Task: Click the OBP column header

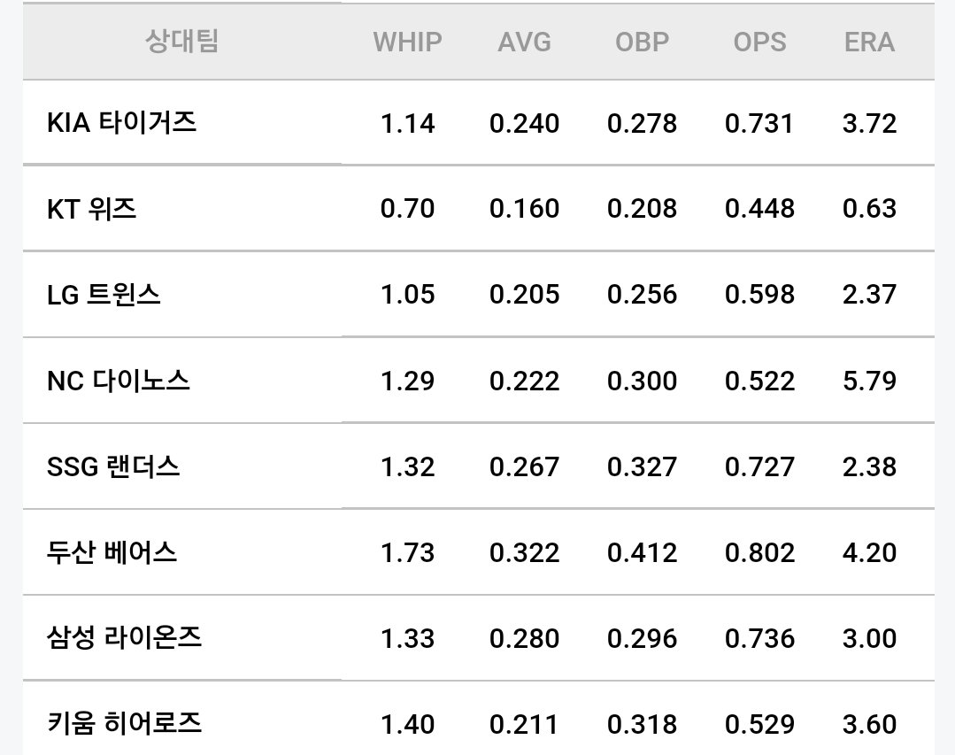Action: tap(642, 42)
